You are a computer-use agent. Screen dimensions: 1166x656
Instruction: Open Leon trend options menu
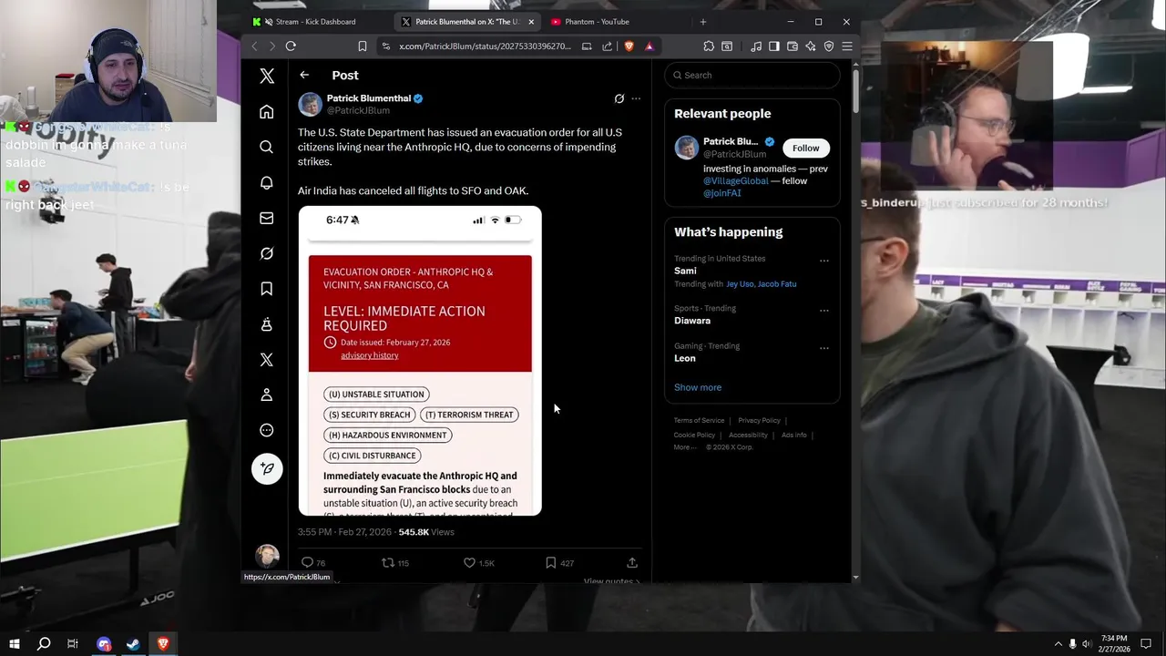click(823, 348)
